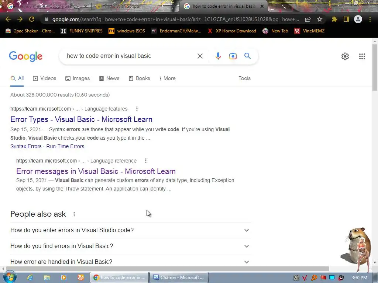
Task: Go forward with the browser forward arrow
Action: [x=20, y=19]
